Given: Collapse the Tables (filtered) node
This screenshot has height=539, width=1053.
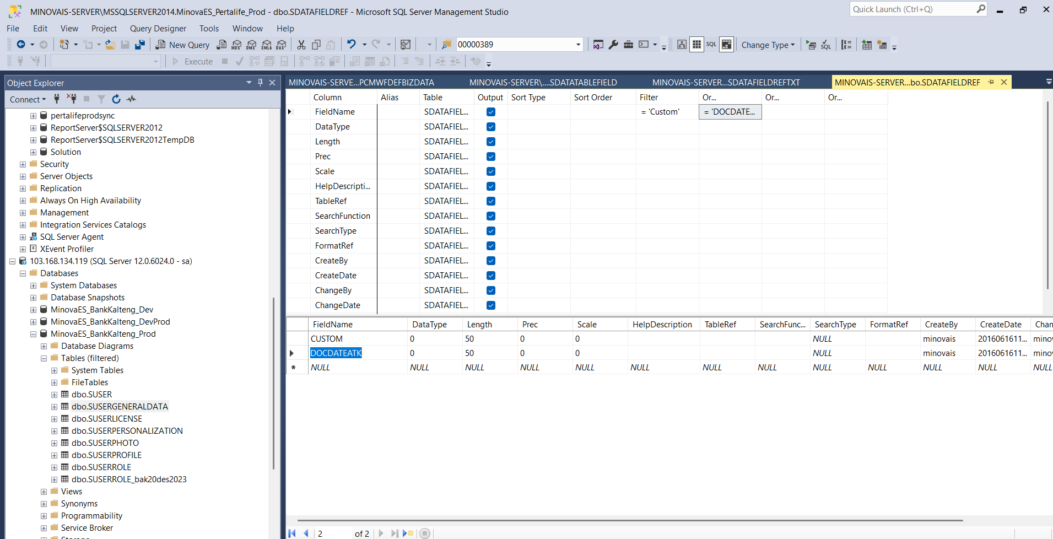Looking at the screenshot, I should point(44,358).
